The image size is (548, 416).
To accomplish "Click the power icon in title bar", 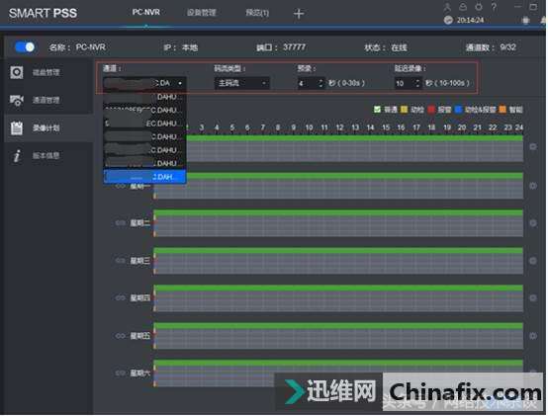I will (479, 7).
